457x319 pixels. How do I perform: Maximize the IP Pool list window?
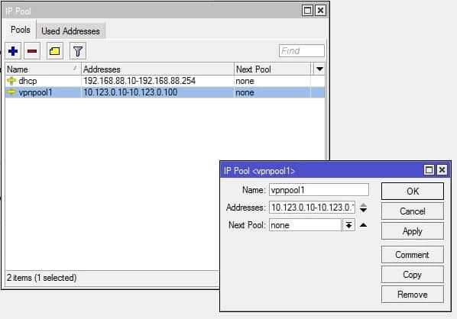(307, 11)
